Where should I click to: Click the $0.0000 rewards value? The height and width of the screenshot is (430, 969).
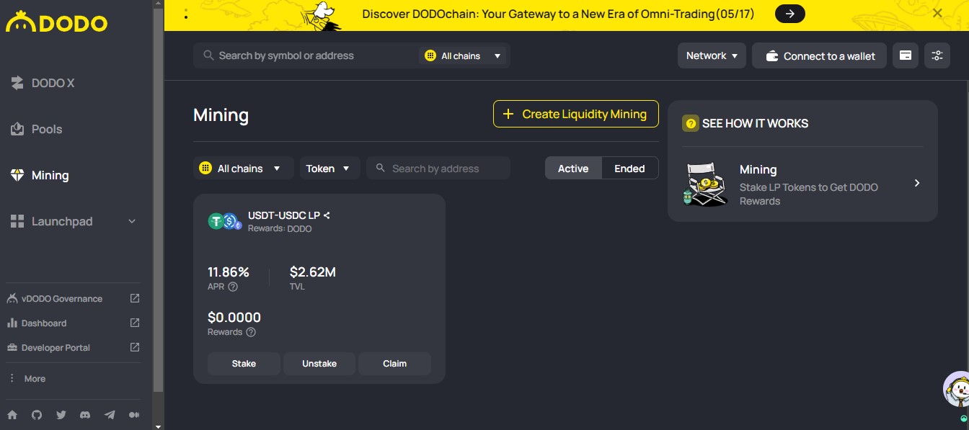(234, 317)
